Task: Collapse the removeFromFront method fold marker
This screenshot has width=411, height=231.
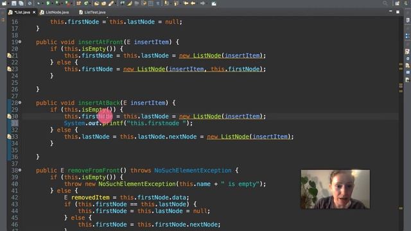Action: (x=20, y=170)
